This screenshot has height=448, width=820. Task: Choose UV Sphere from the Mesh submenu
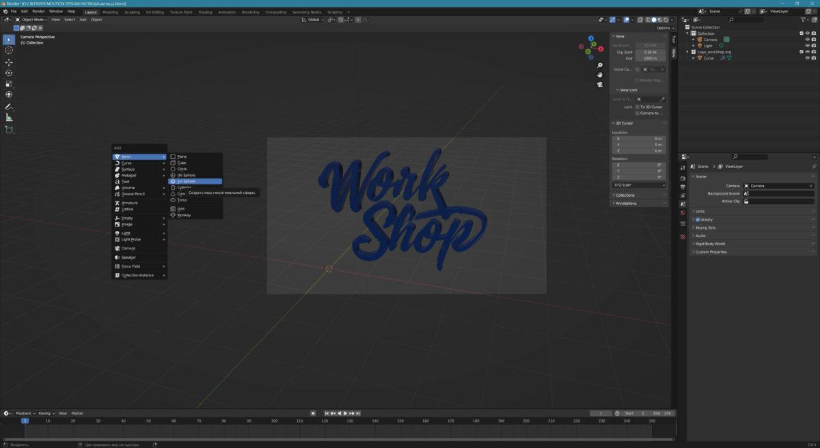tap(186, 175)
